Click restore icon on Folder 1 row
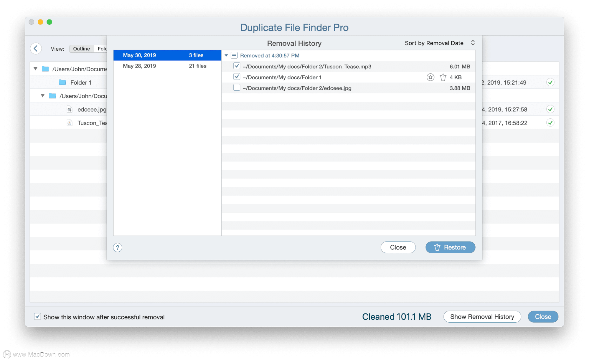This screenshot has height=360, width=589. click(x=443, y=77)
